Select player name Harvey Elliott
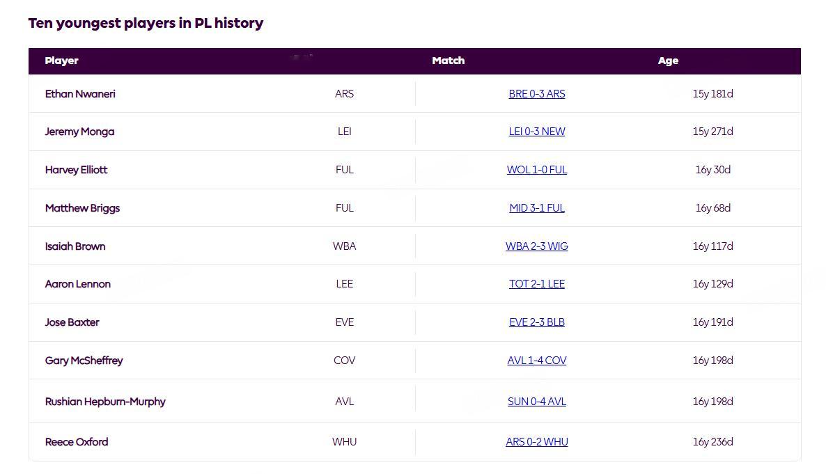The width and height of the screenshot is (826, 474). 77,170
